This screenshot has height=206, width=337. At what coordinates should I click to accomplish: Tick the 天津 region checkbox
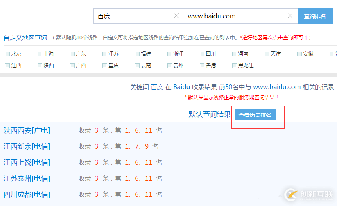tap(267, 54)
